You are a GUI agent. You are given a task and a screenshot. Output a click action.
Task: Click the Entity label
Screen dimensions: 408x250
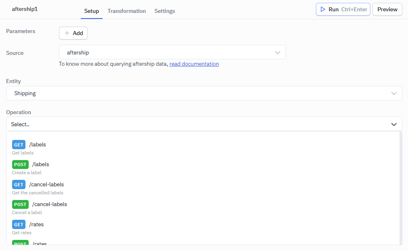(13, 81)
